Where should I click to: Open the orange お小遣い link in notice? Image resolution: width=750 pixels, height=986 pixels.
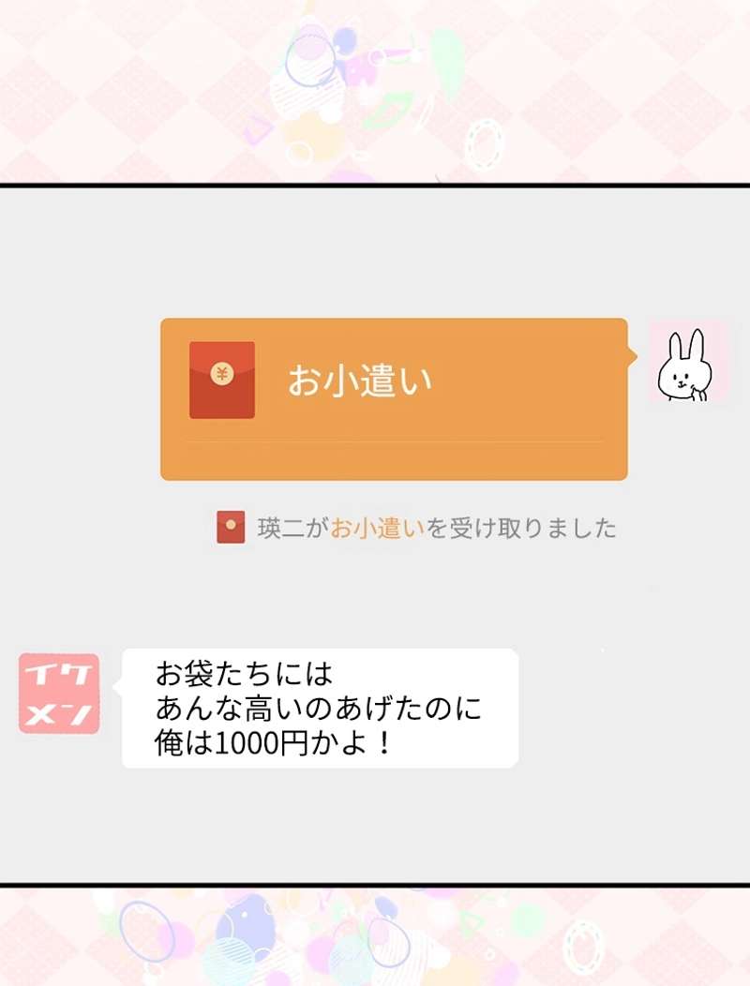click(x=378, y=528)
